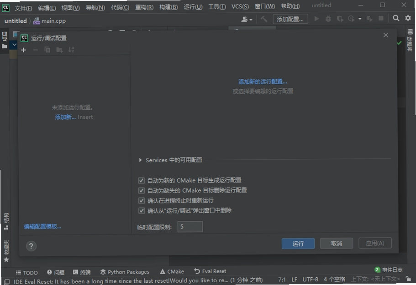
Task: Open the 事件日志 event log
Action: tap(389, 270)
